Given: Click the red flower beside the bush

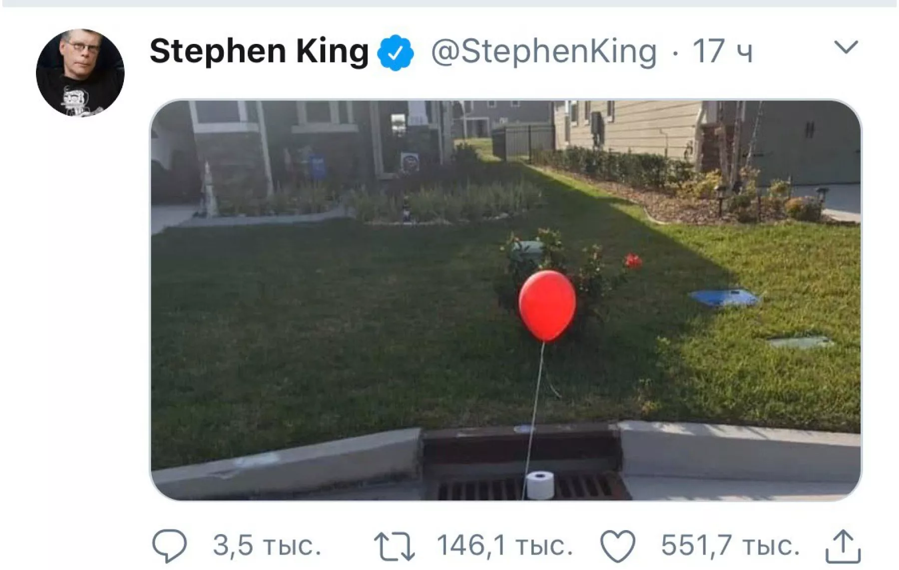Looking at the screenshot, I should (633, 260).
